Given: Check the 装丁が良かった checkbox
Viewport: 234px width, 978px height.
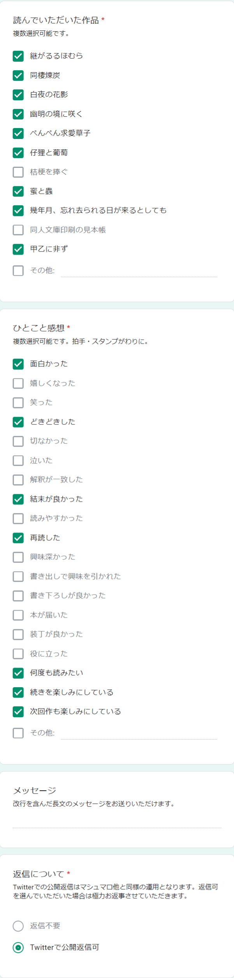Looking at the screenshot, I should coord(18,634).
